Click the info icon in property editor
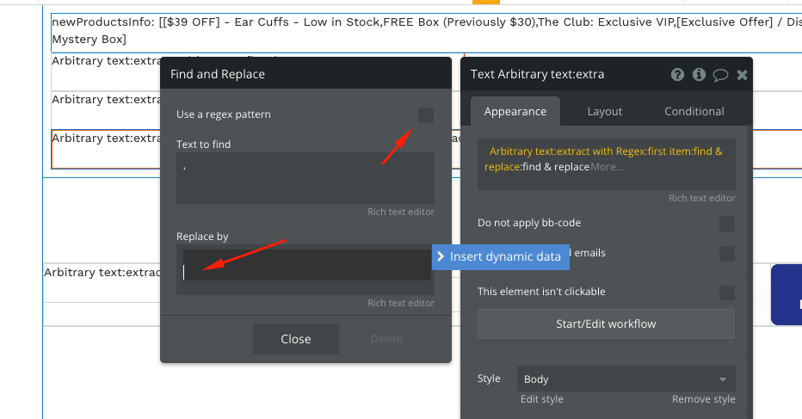Image resolution: width=802 pixels, height=419 pixels. (x=699, y=75)
